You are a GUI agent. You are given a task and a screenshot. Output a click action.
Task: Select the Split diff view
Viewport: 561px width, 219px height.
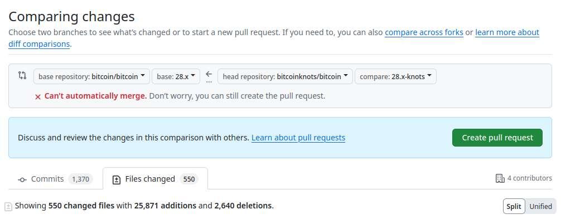pos(514,207)
